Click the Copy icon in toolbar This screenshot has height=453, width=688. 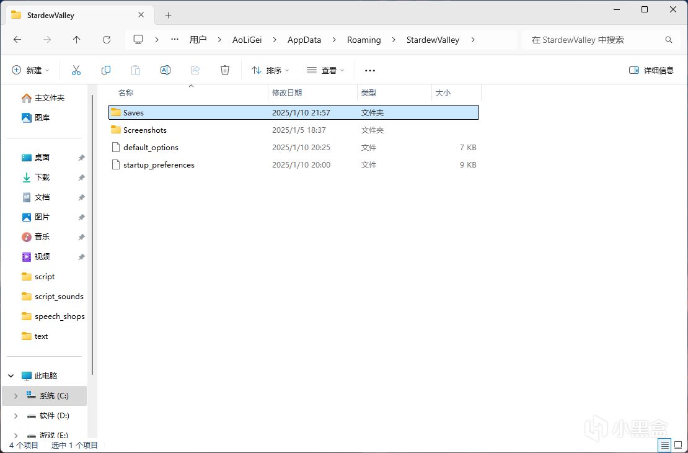[x=106, y=70]
